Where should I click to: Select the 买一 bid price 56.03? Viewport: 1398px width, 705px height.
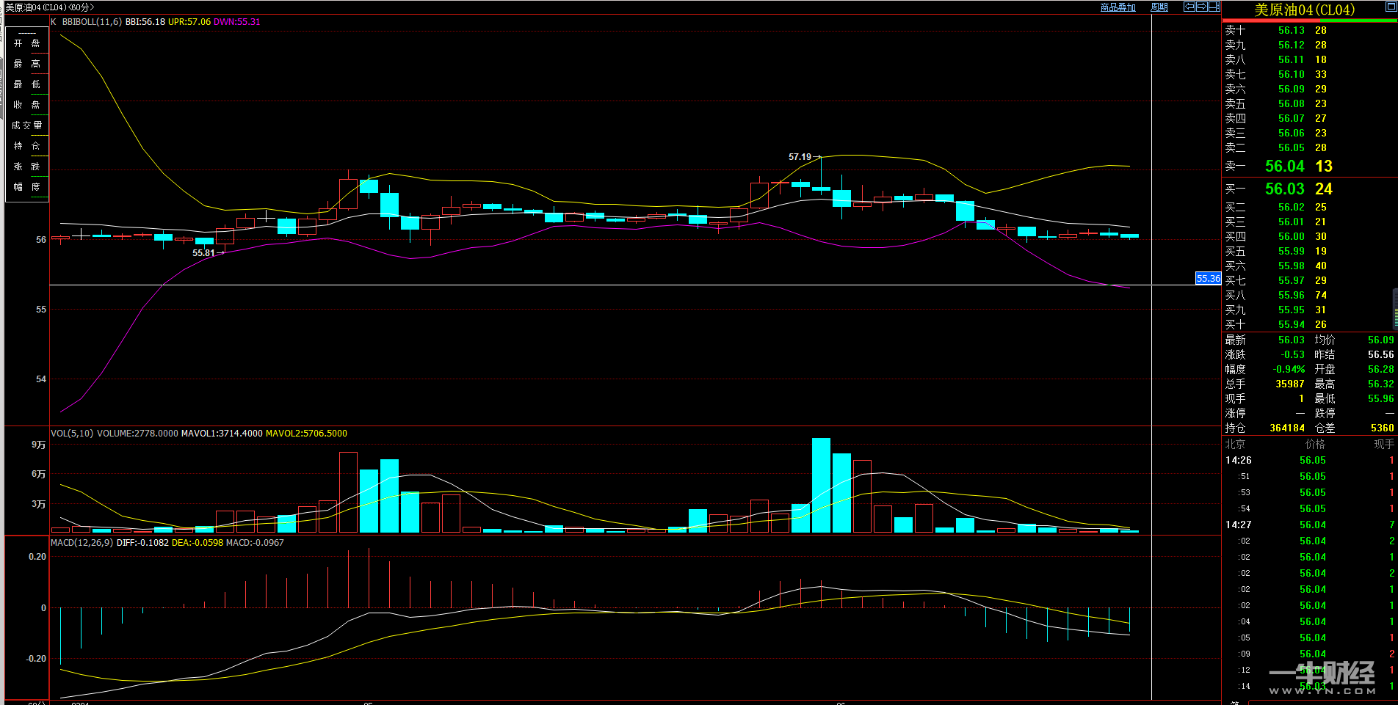[x=1284, y=189]
